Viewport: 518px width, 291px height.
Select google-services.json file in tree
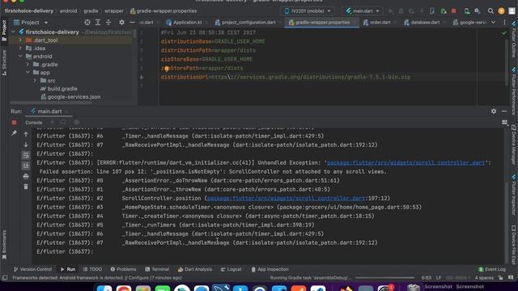70,97
